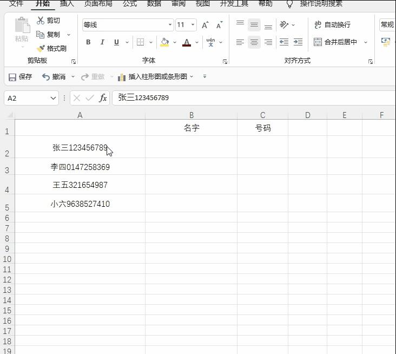Screen dimensions: 396x354
Task: Apply the red font color A
Action: [x=187, y=42]
